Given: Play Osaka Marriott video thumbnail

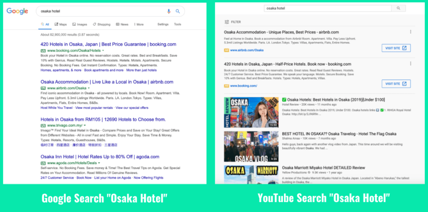Looking at the screenshot, I should click(x=252, y=175).
